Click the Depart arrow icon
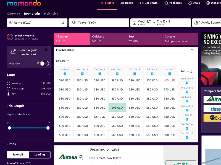Image resolution: width=221 pixels, height=165 pixels. pos(67,61)
